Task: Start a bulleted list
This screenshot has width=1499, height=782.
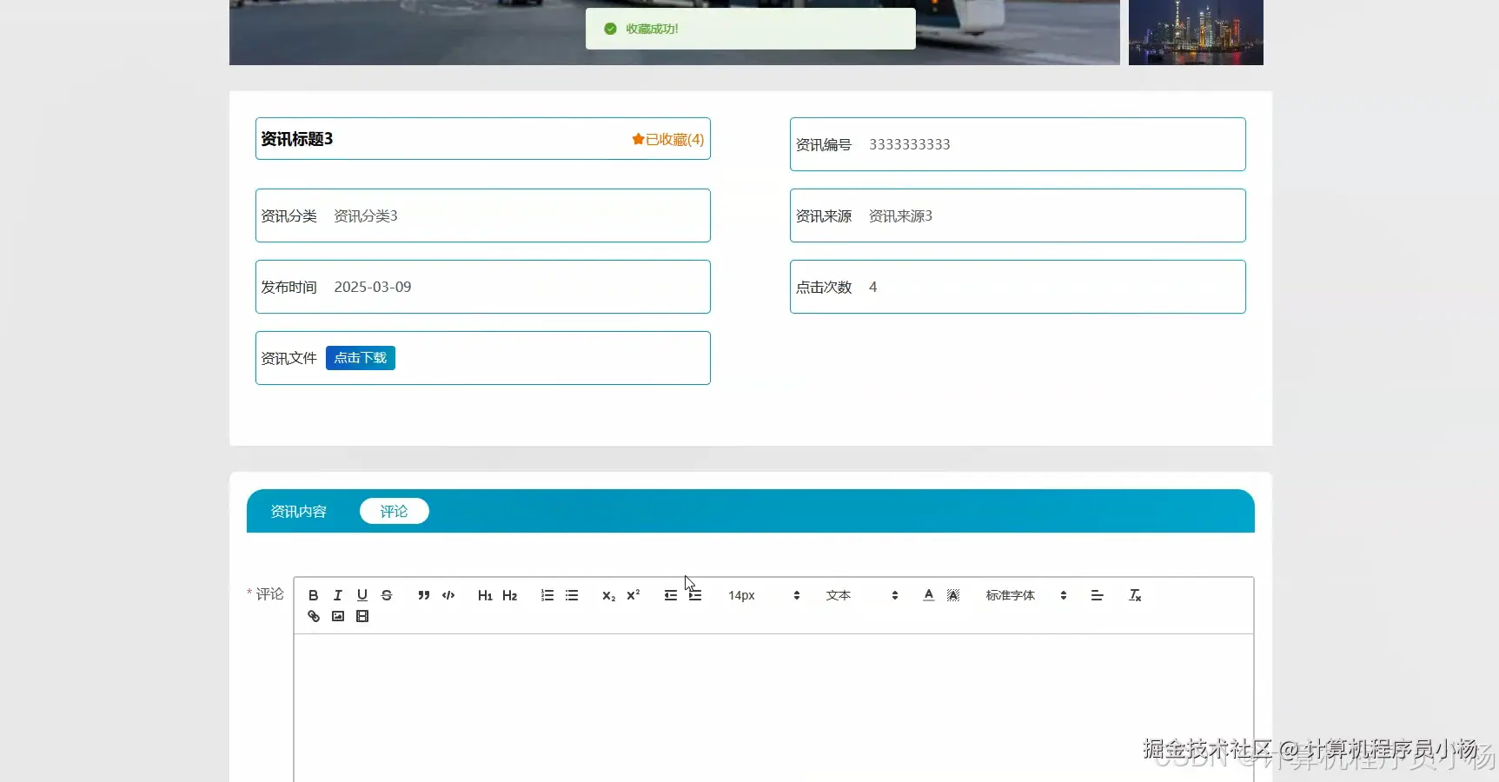Action: click(x=572, y=595)
